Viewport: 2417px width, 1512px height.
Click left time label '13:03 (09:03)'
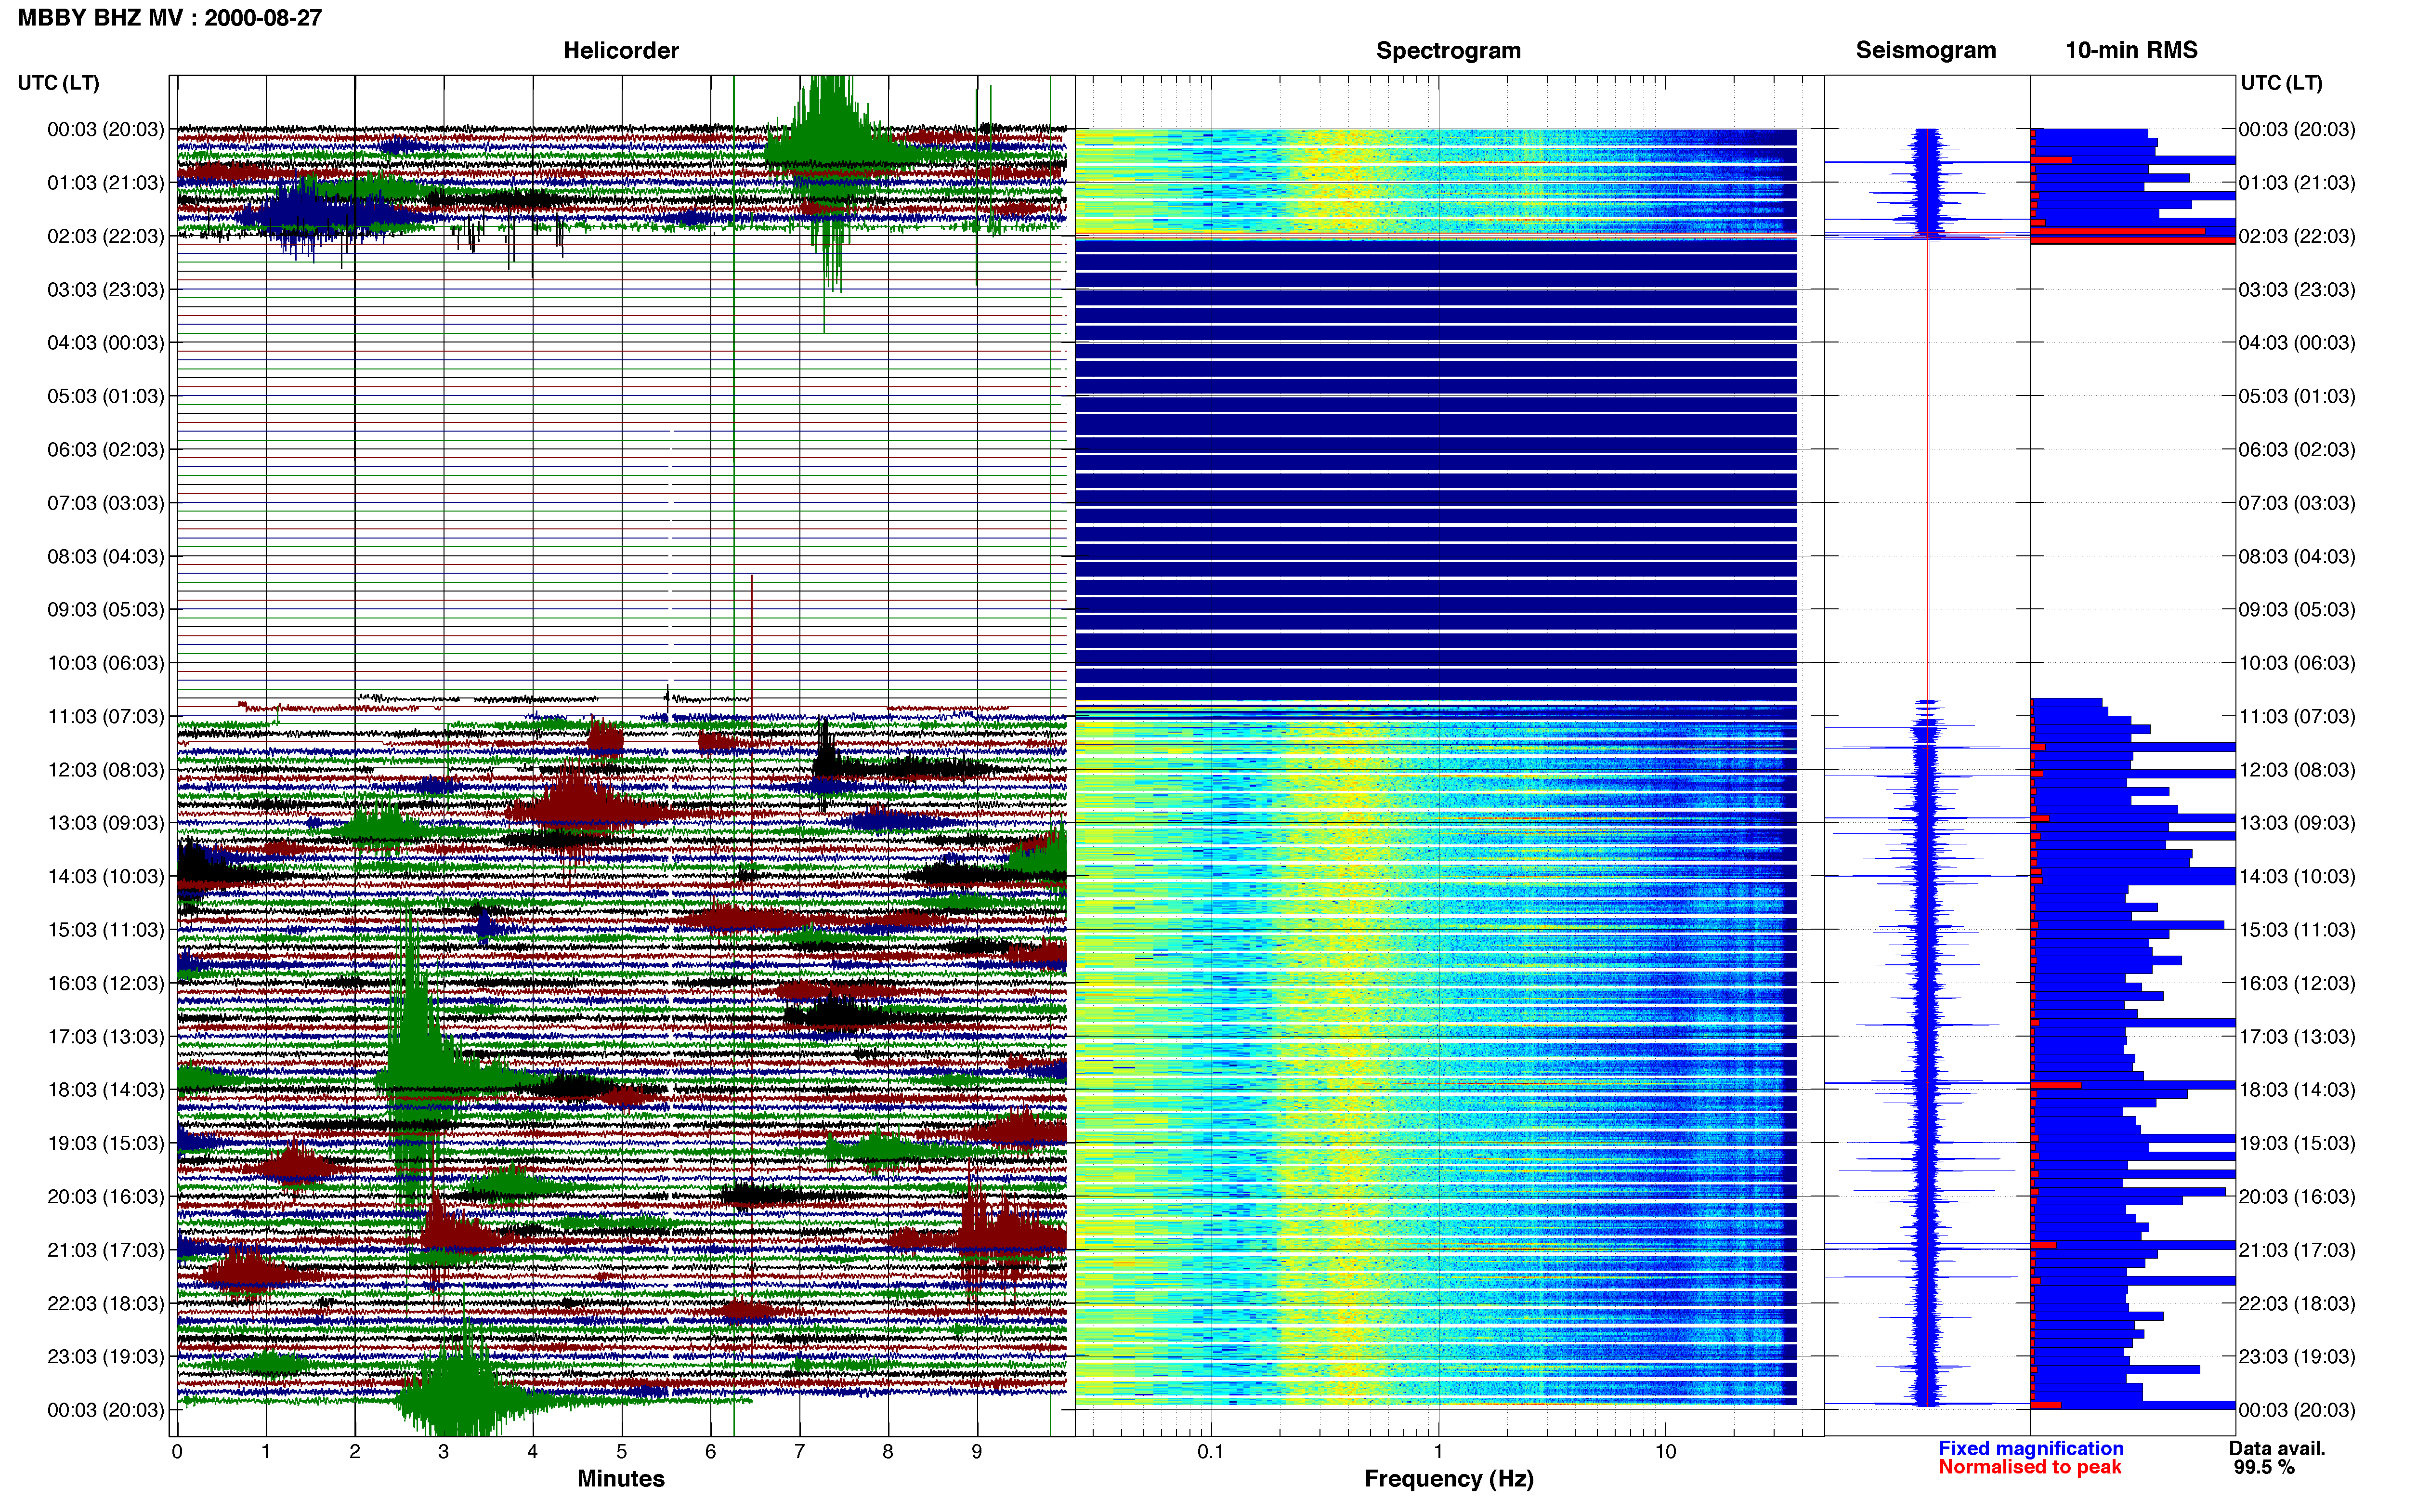coord(106,823)
